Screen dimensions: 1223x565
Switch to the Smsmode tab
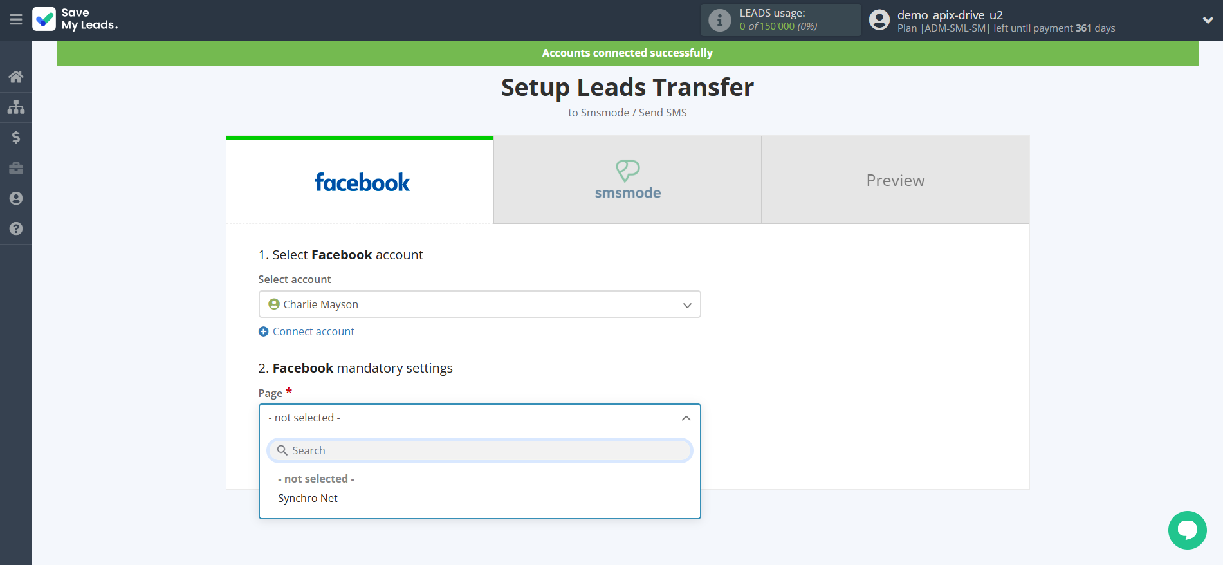click(x=627, y=180)
